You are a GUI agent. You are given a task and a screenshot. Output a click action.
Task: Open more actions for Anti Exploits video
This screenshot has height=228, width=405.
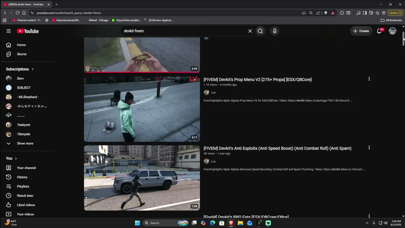coord(369,148)
